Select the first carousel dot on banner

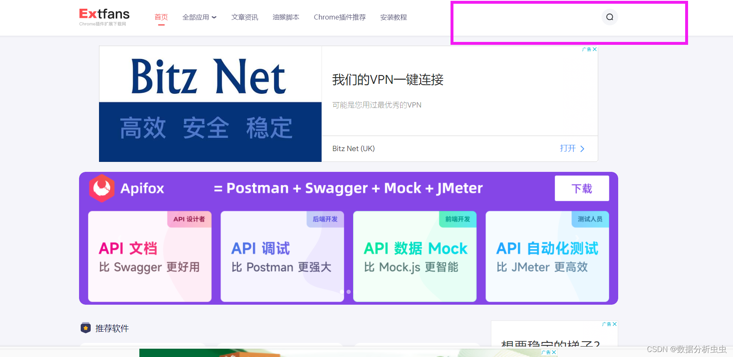click(x=342, y=292)
